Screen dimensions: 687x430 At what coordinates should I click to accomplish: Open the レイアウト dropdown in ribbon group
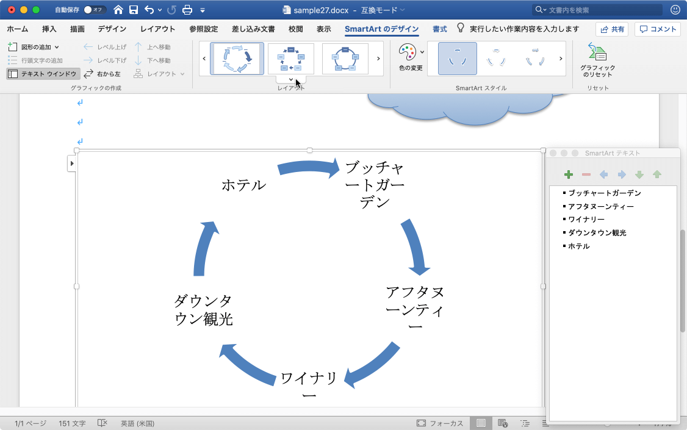[159, 74]
